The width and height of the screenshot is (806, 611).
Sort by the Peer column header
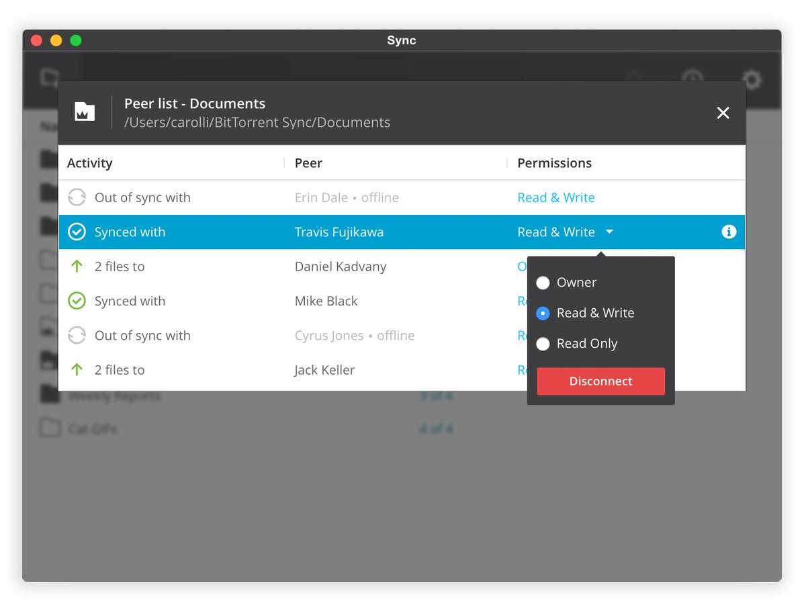pyautogui.click(x=308, y=163)
